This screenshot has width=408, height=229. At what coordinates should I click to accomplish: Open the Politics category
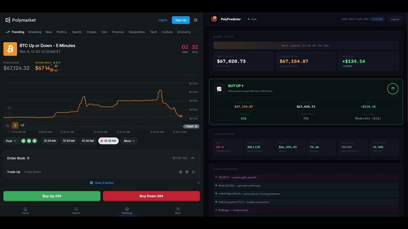(62, 32)
